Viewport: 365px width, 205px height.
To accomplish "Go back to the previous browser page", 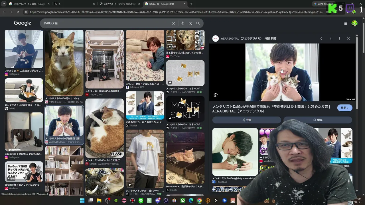I will click(4, 12).
